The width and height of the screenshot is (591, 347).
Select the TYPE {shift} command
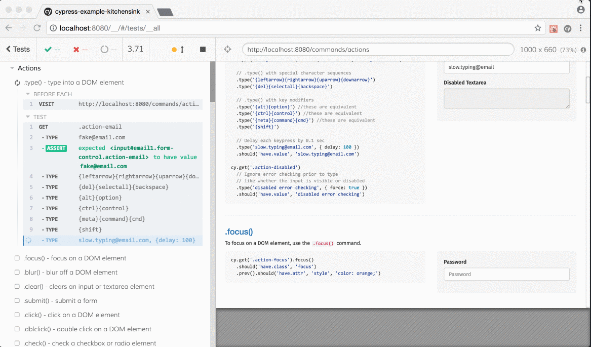(113, 229)
